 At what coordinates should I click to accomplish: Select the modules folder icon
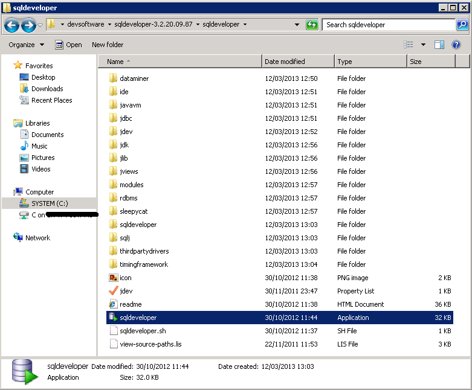113,184
